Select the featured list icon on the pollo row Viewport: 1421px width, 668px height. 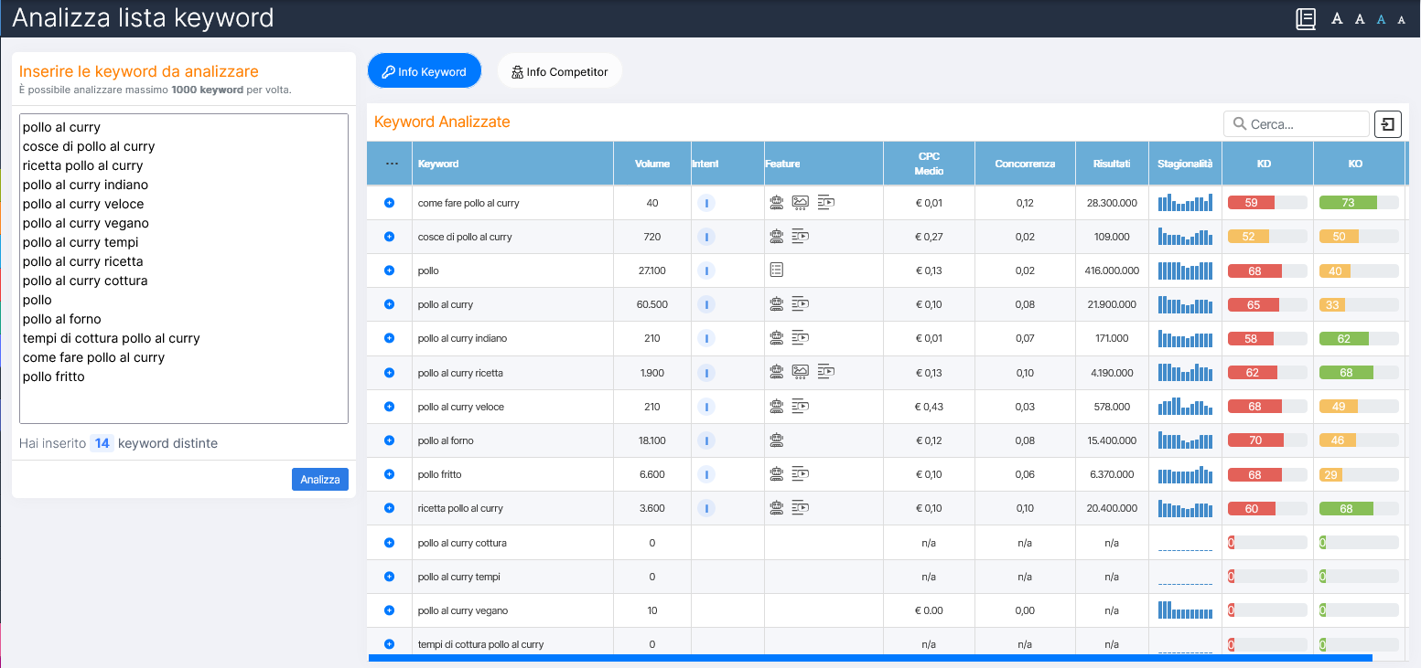777,269
